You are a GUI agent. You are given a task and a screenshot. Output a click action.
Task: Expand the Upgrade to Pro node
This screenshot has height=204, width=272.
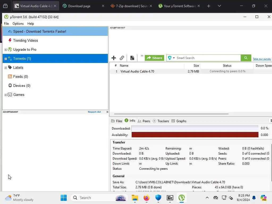coord(6,50)
